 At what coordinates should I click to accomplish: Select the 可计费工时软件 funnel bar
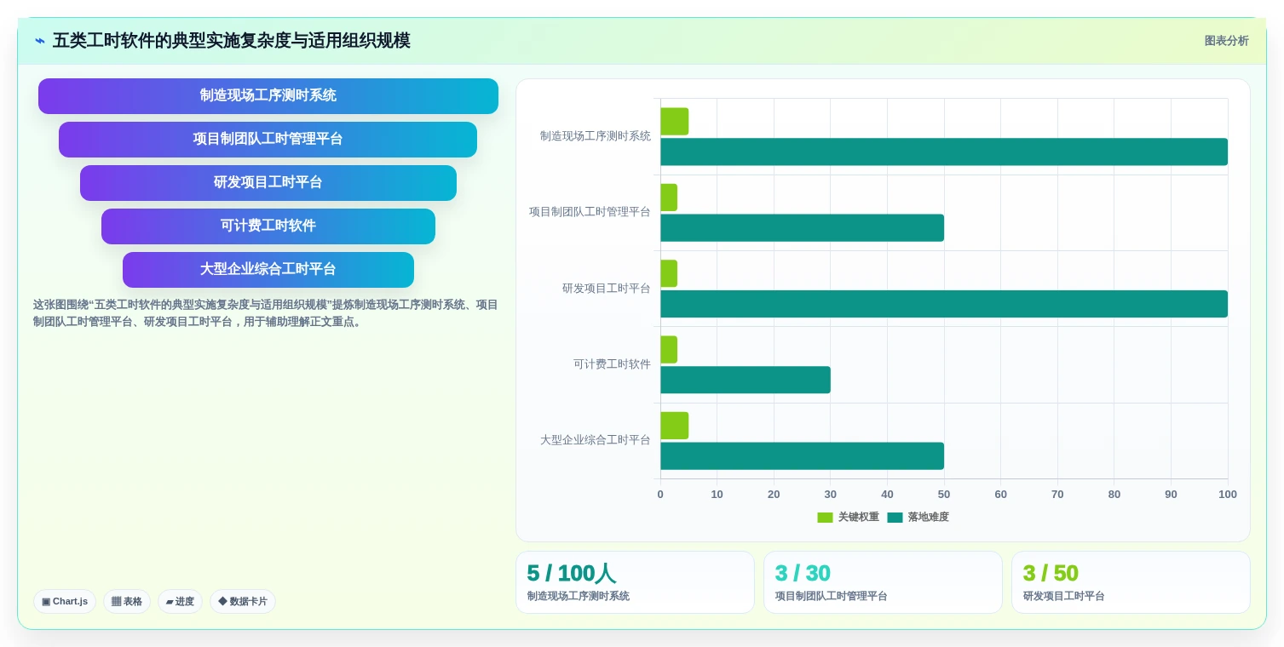pyautogui.click(x=268, y=226)
